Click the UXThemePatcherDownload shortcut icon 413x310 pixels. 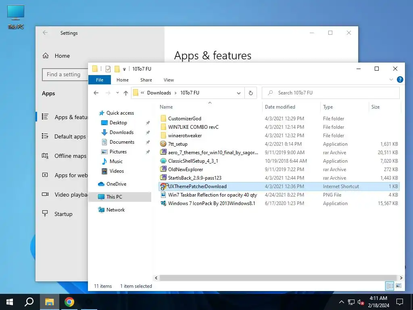(x=163, y=186)
